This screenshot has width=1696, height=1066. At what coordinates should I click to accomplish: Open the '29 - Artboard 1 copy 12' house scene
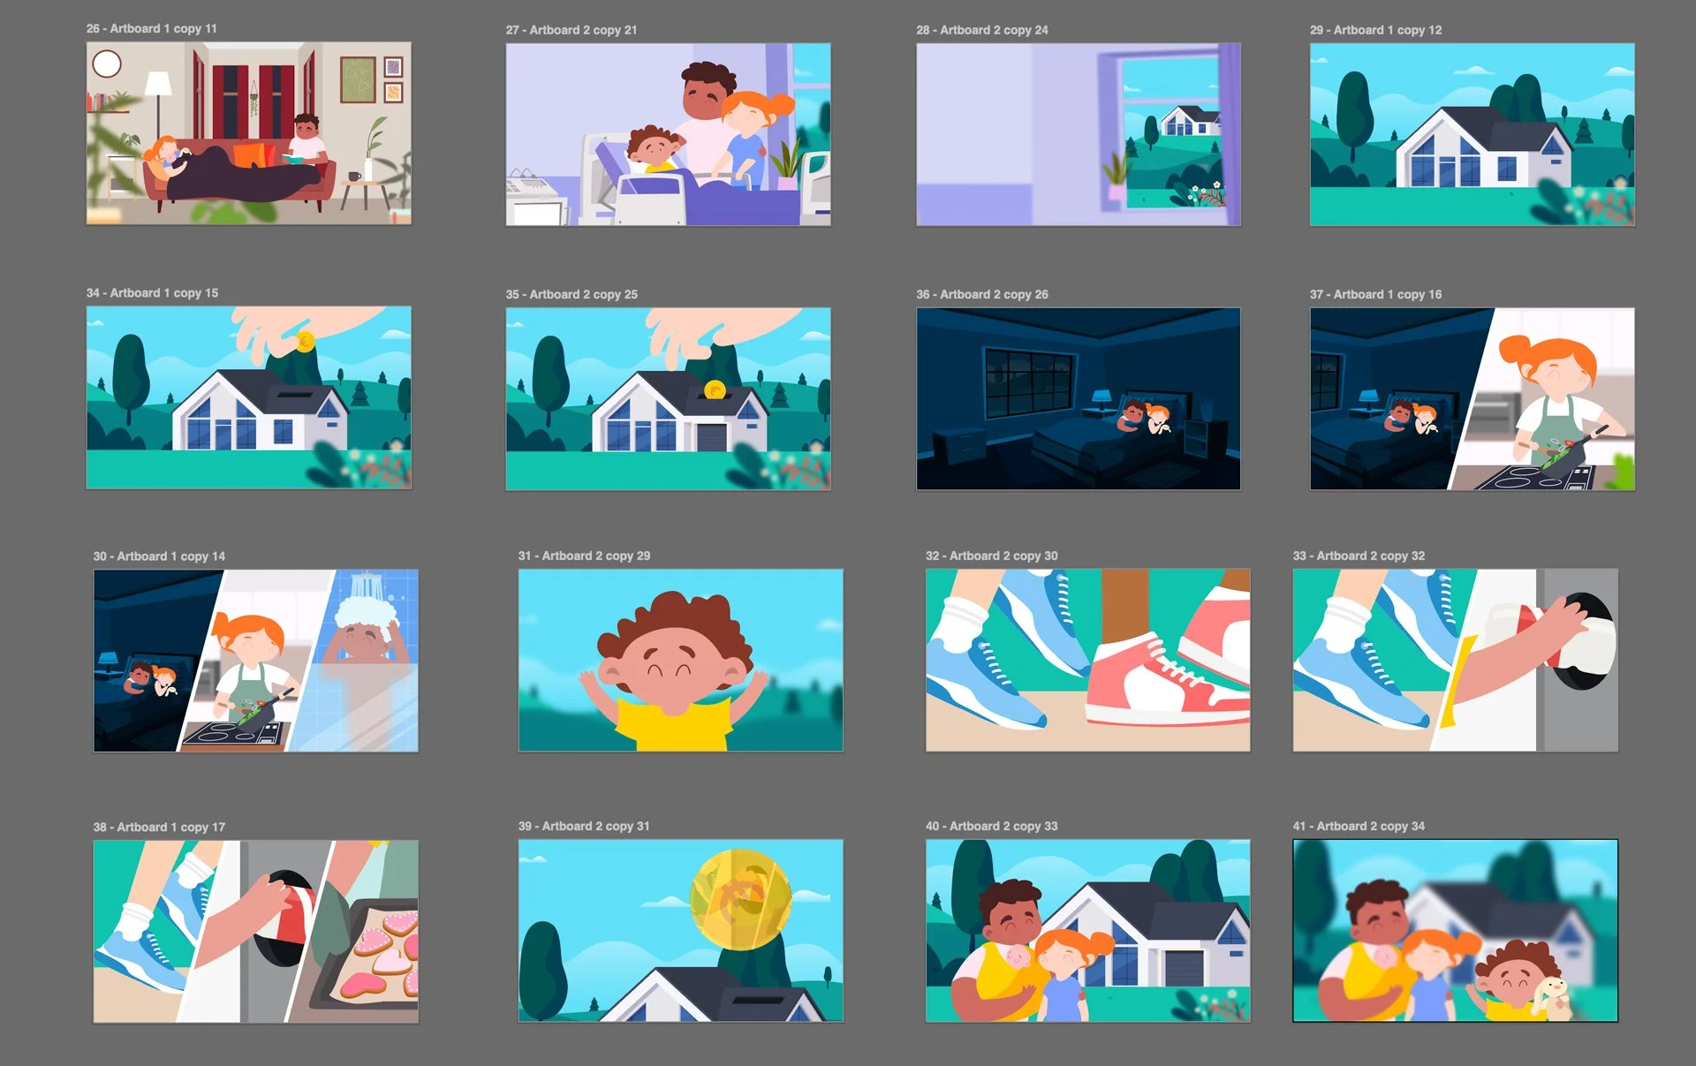[1472, 134]
